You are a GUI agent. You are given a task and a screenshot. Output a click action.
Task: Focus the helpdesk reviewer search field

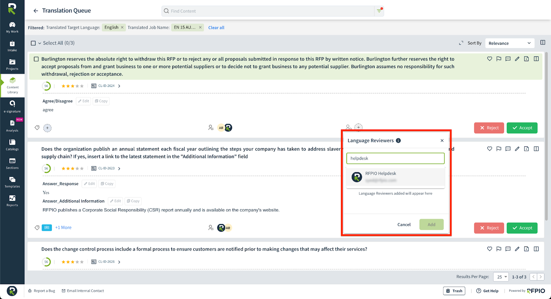tap(395, 158)
